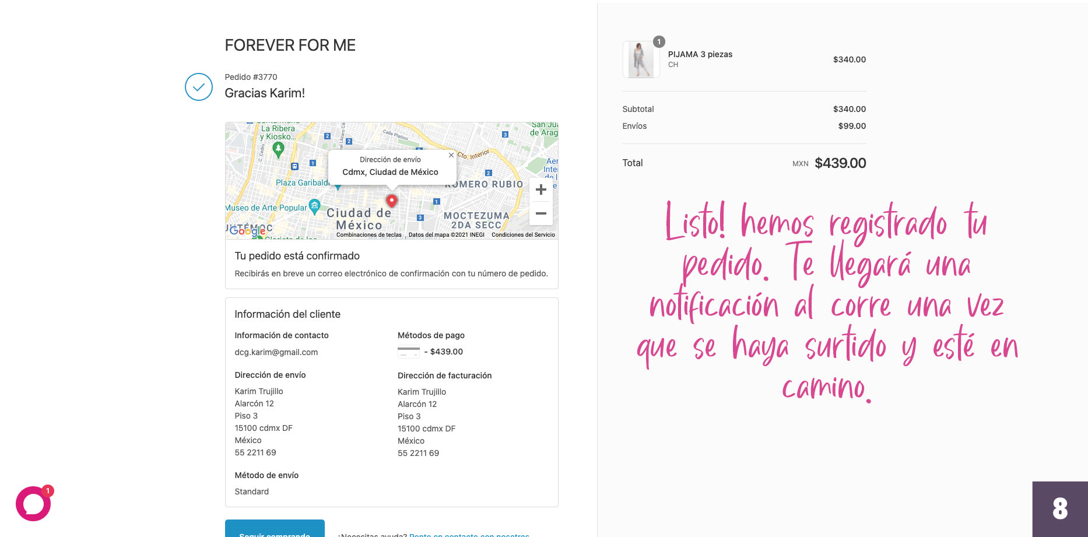Zoom out on the map
The width and height of the screenshot is (1088, 537).
coord(541,213)
